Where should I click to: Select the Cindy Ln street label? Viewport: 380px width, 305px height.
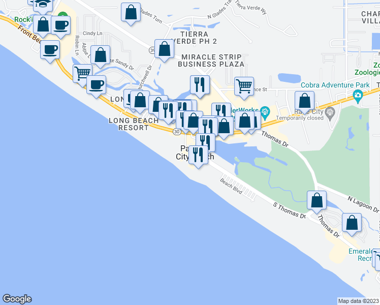(x=92, y=34)
